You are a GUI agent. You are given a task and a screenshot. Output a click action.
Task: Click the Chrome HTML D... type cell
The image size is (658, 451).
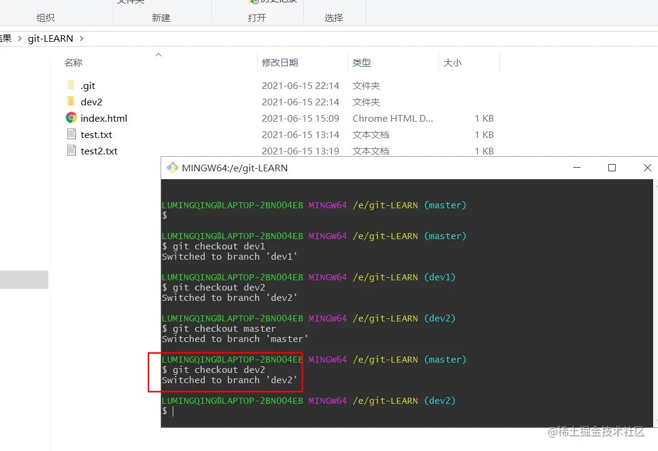(393, 118)
